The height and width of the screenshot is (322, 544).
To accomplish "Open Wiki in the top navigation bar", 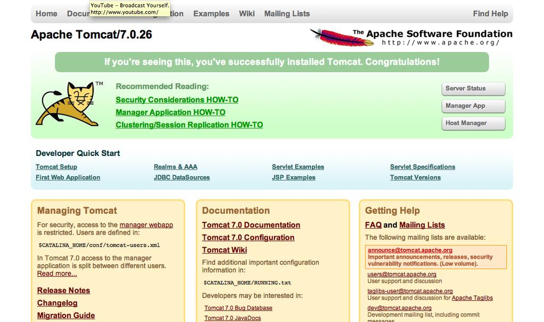I will (x=247, y=14).
